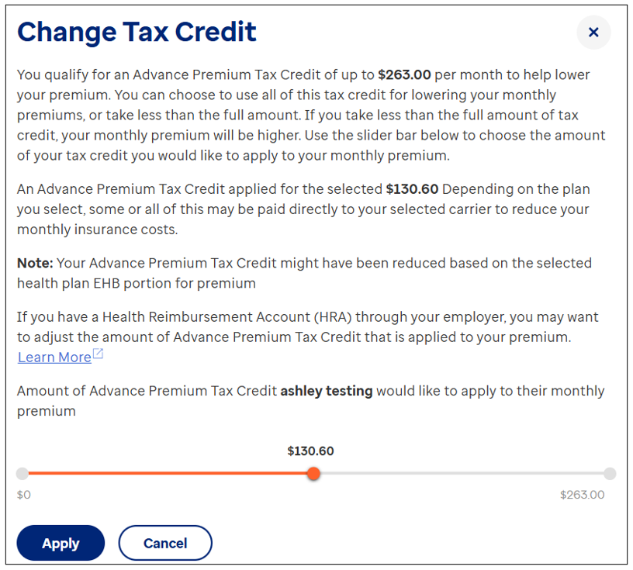Click the orange slider handle
This screenshot has height=570, width=633.
pos(313,474)
